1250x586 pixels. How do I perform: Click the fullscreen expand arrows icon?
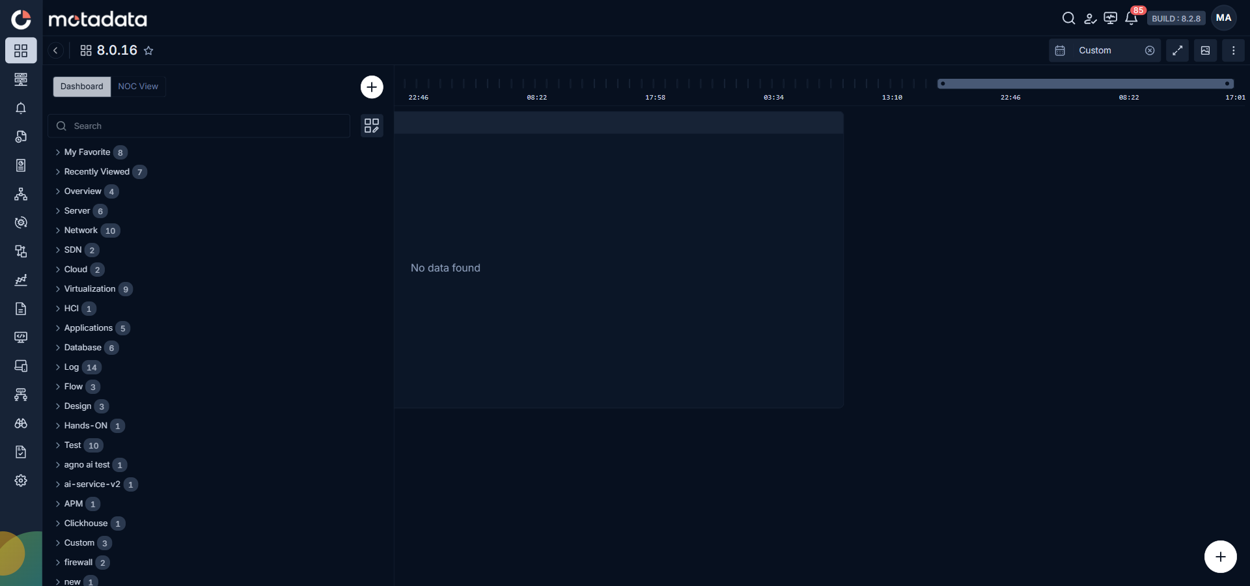click(x=1178, y=50)
